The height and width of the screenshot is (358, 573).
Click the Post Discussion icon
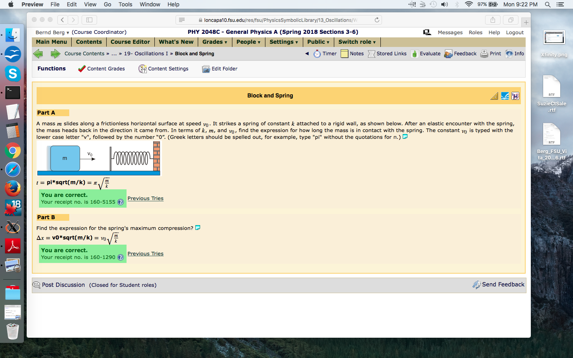[36, 285]
